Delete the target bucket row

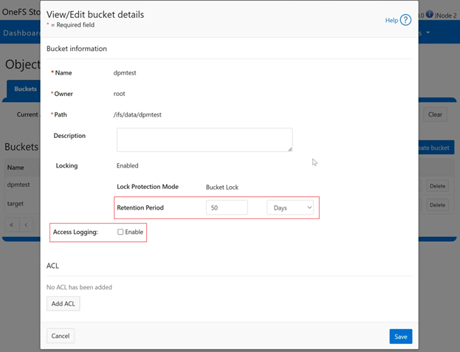coord(438,204)
